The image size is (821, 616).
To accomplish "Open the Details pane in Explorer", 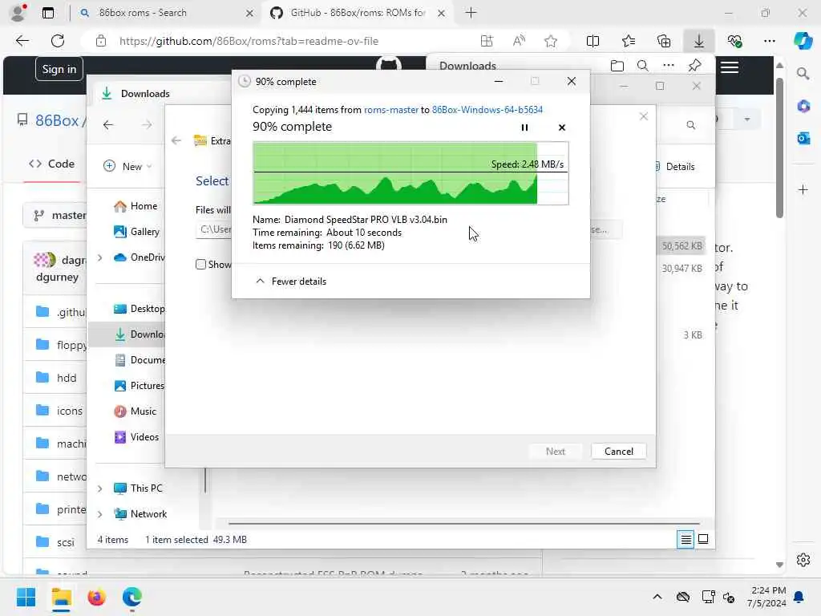I will coord(675,167).
